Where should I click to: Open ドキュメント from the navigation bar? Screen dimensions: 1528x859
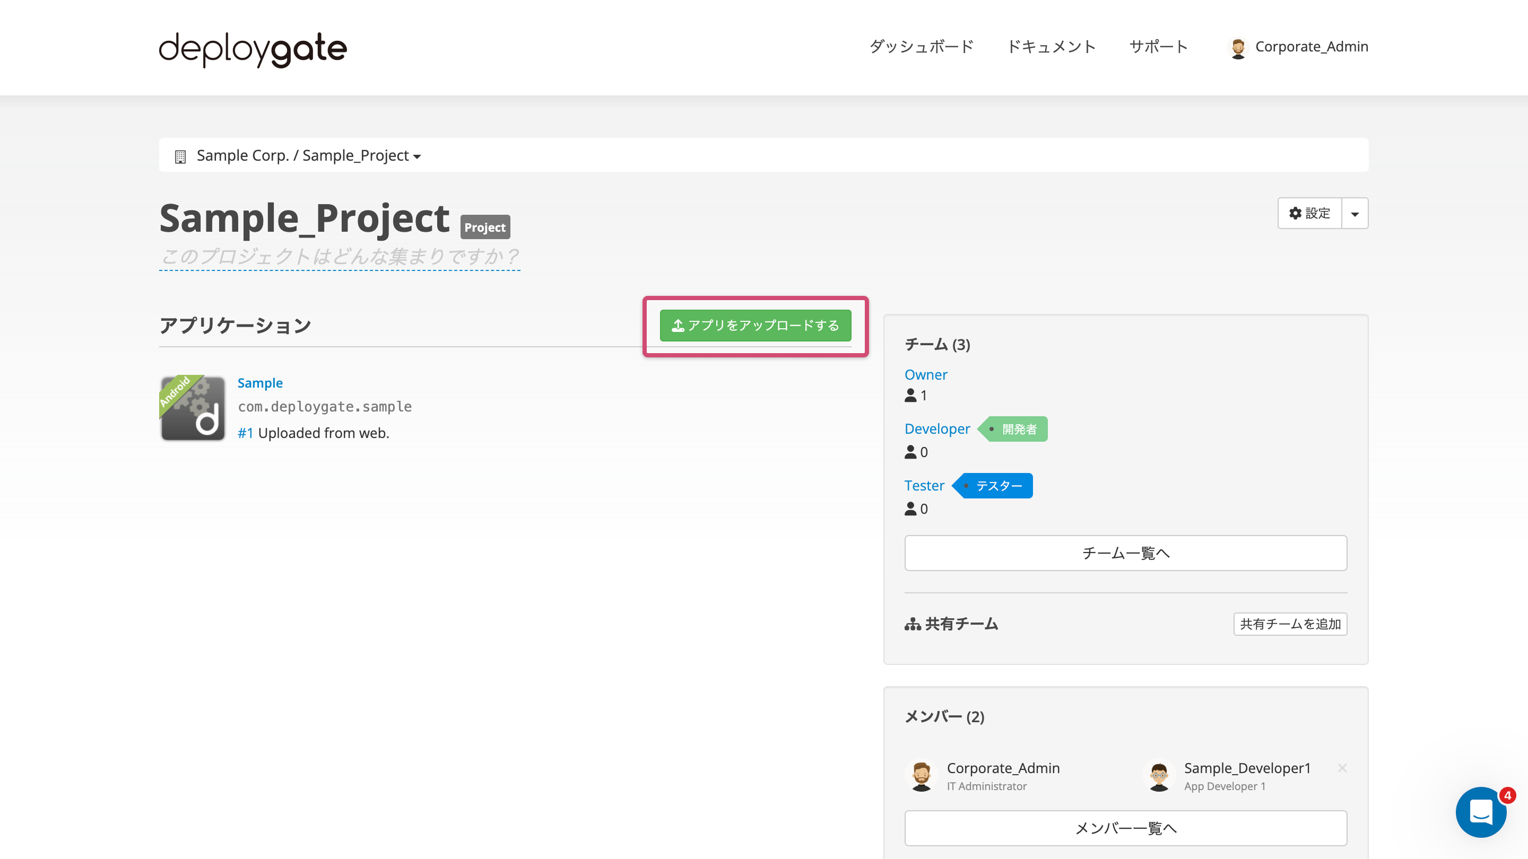[1052, 46]
